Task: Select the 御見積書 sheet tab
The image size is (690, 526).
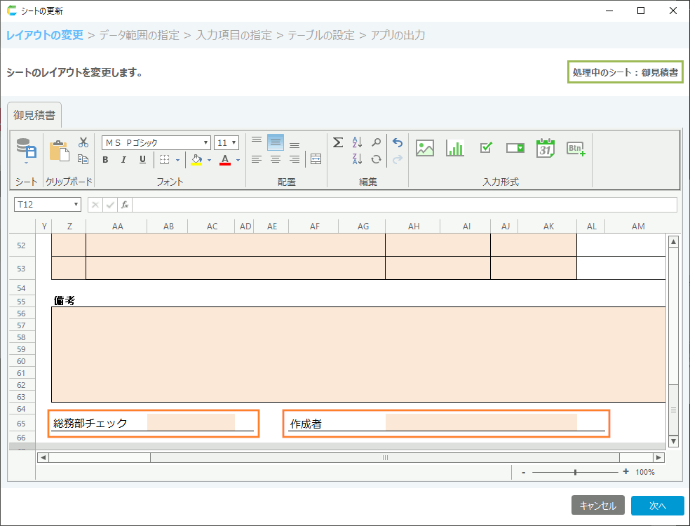Action: point(34,115)
